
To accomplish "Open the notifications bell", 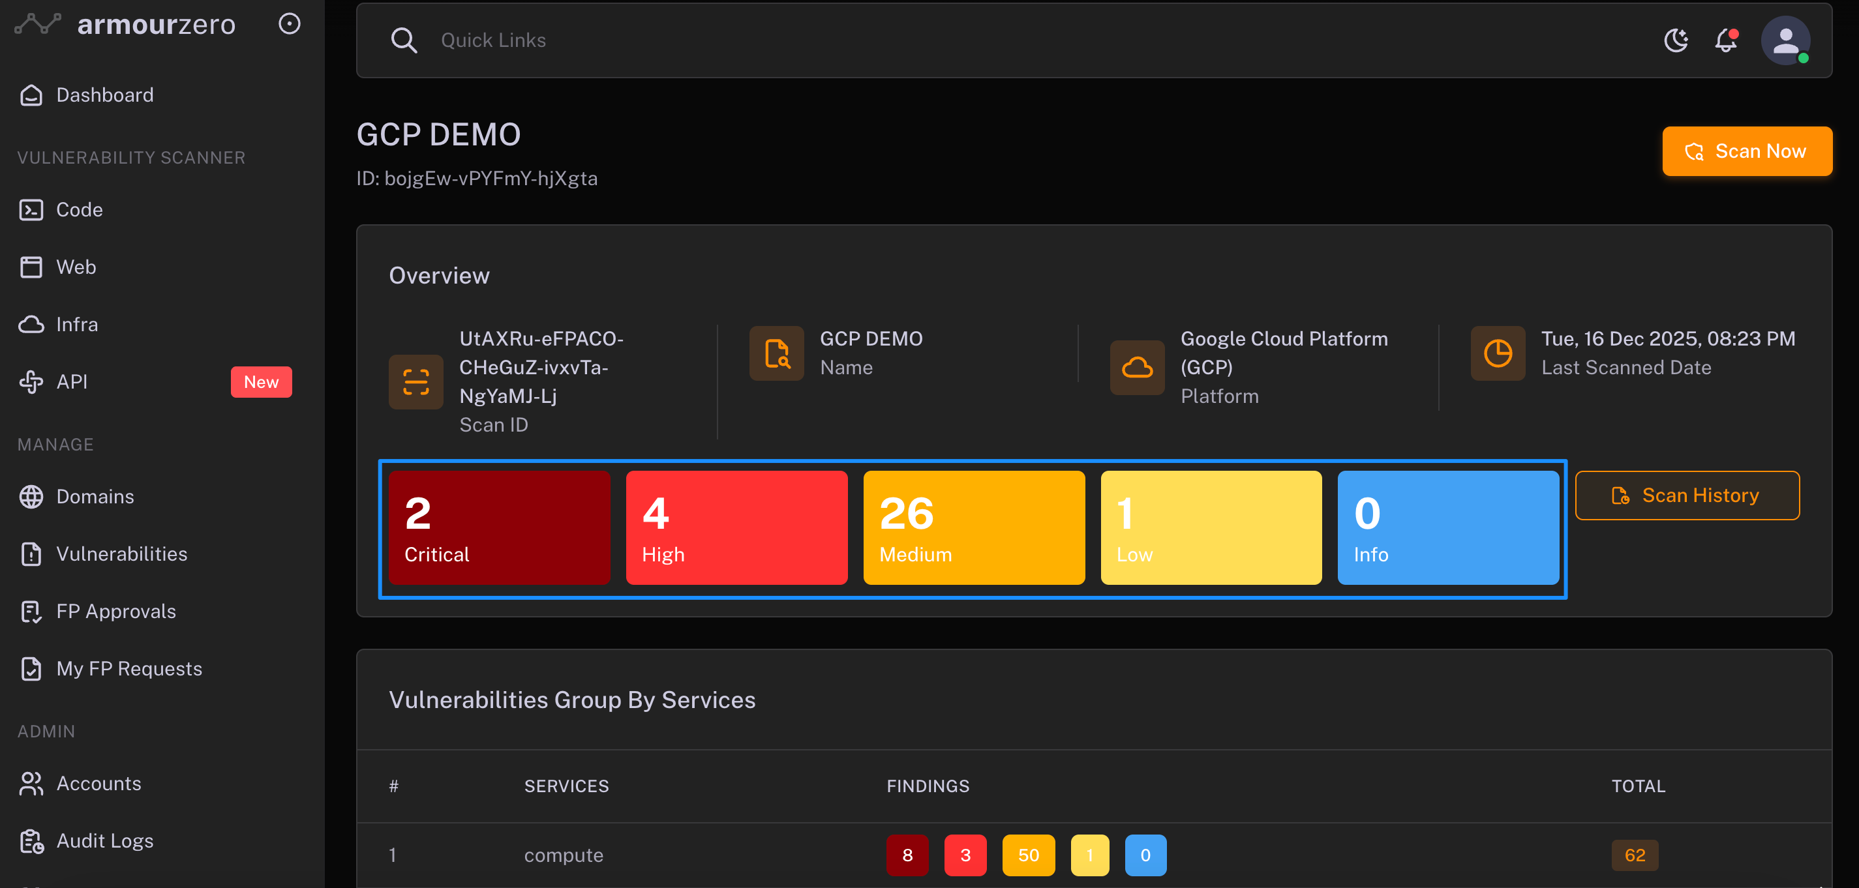I will (1725, 40).
